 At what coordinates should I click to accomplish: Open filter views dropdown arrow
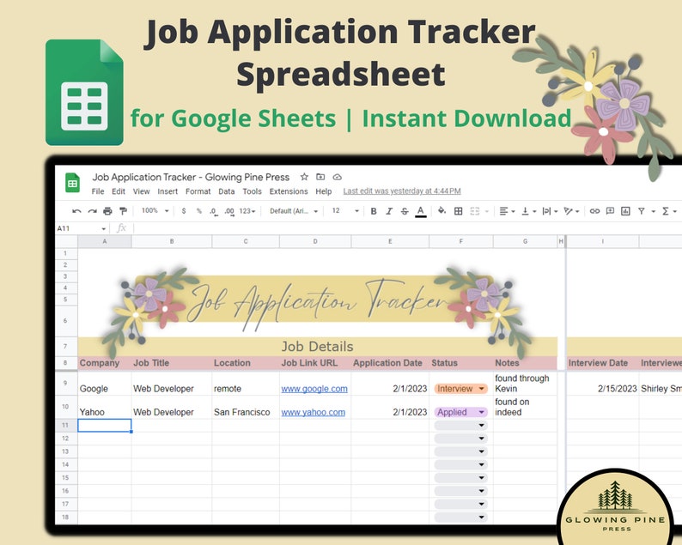pyautogui.click(x=653, y=212)
